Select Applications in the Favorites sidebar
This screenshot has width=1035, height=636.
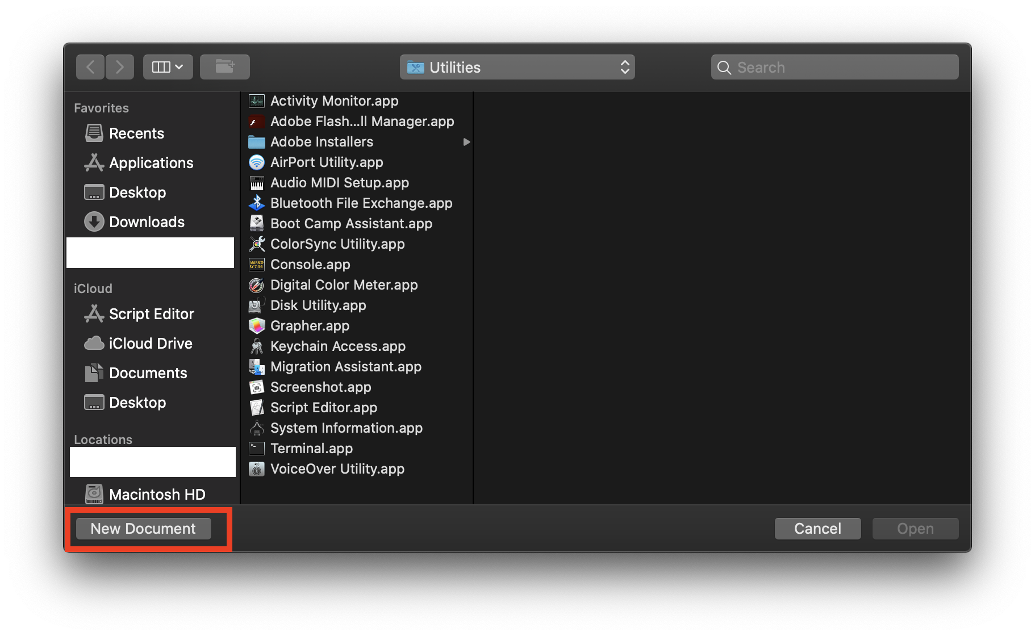(151, 162)
